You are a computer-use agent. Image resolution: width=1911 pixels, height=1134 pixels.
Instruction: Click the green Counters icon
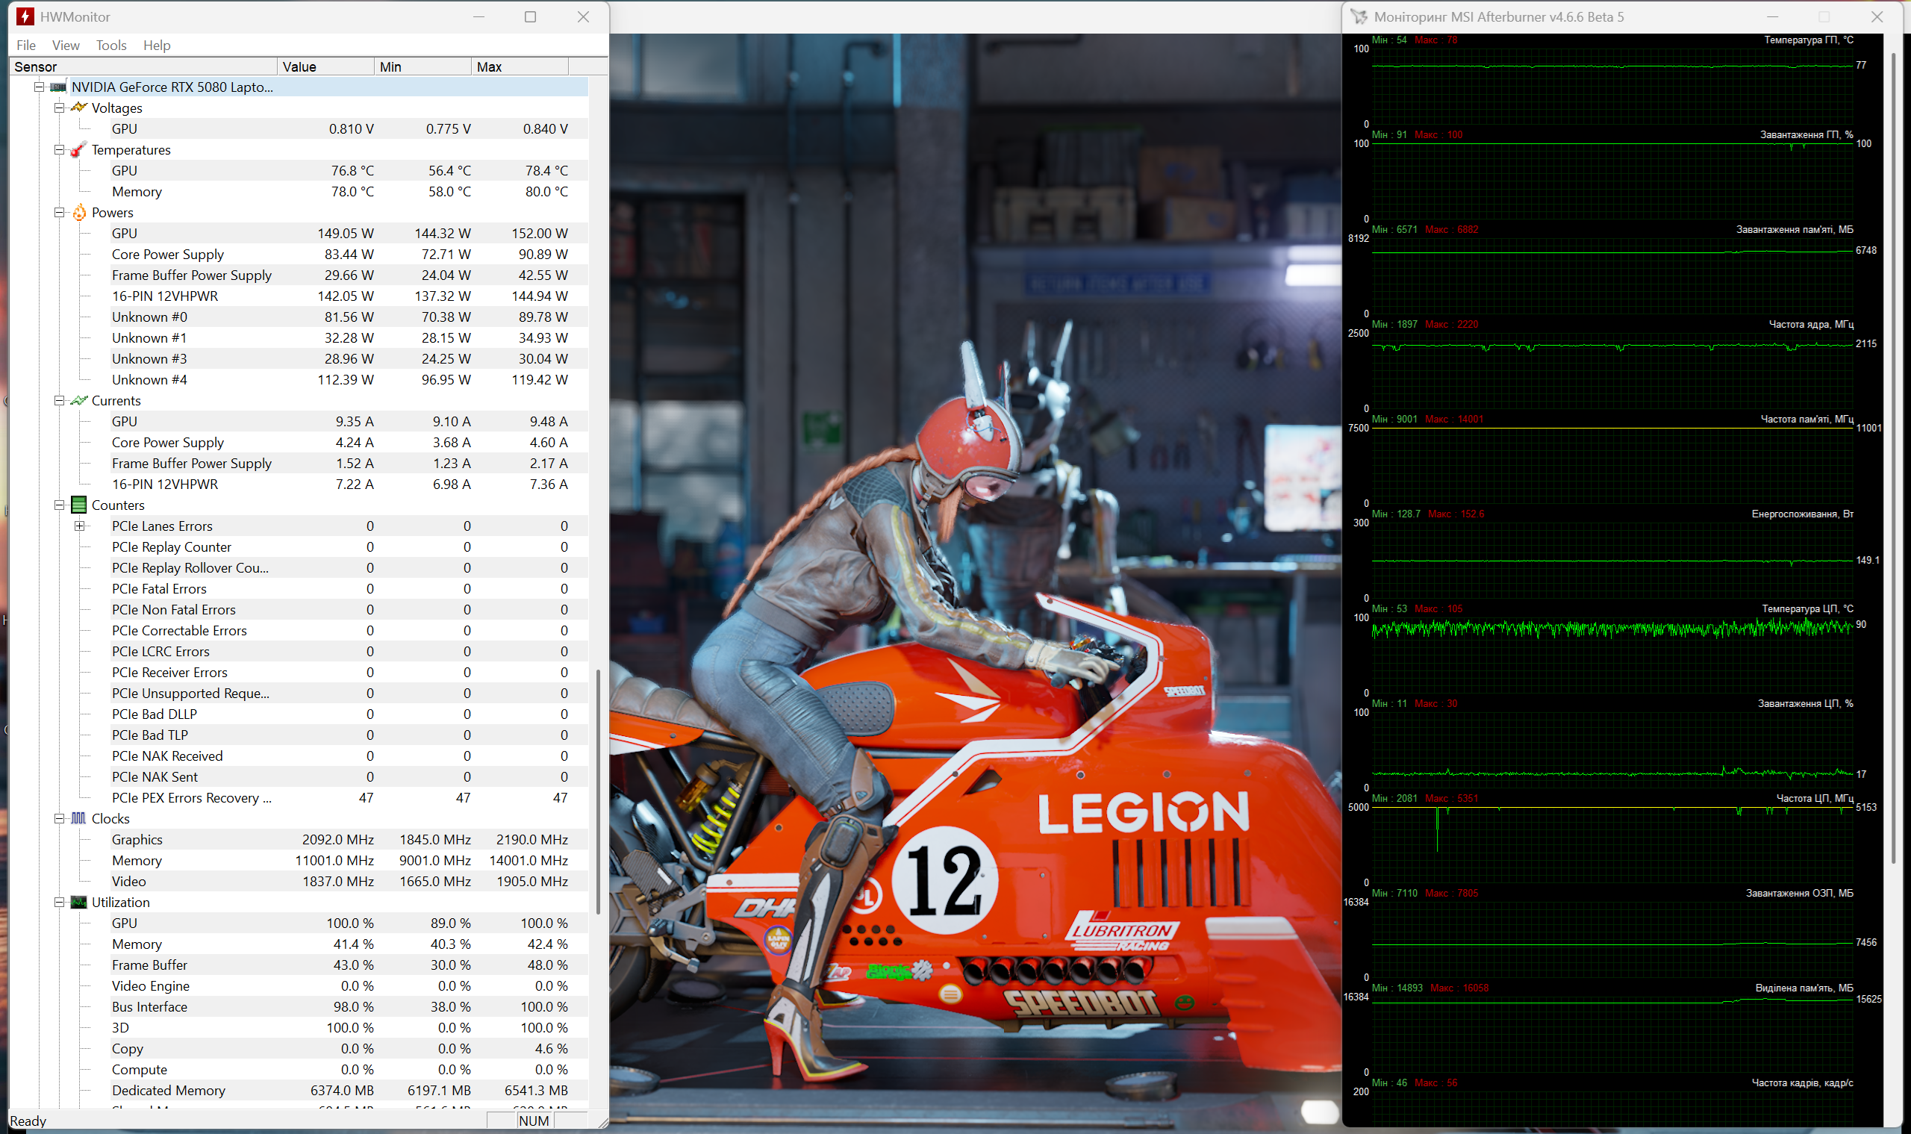coord(78,505)
